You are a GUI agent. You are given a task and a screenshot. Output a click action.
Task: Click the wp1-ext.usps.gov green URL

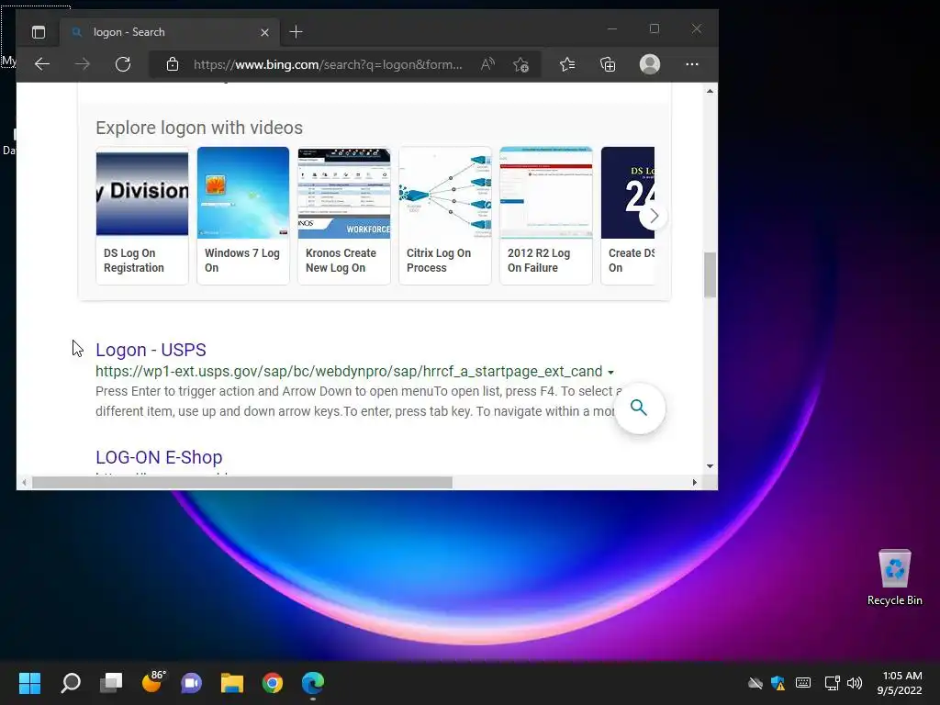coord(349,371)
